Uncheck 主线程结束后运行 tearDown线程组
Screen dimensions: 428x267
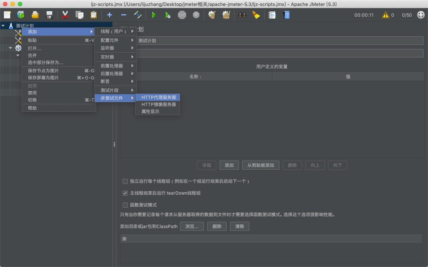point(125,193)
